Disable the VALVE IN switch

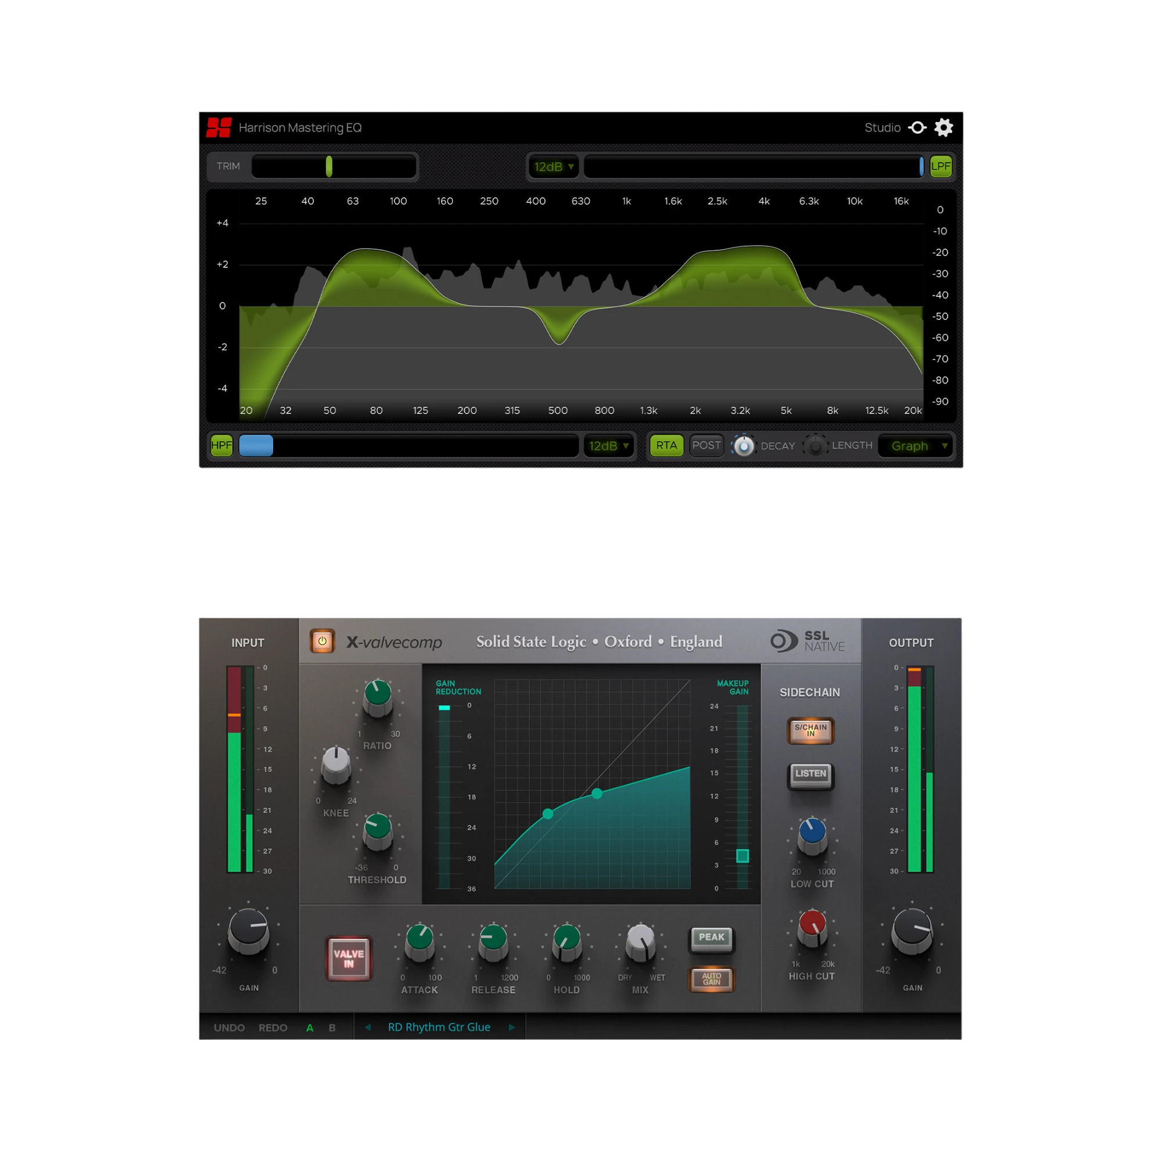pos(349,959)
